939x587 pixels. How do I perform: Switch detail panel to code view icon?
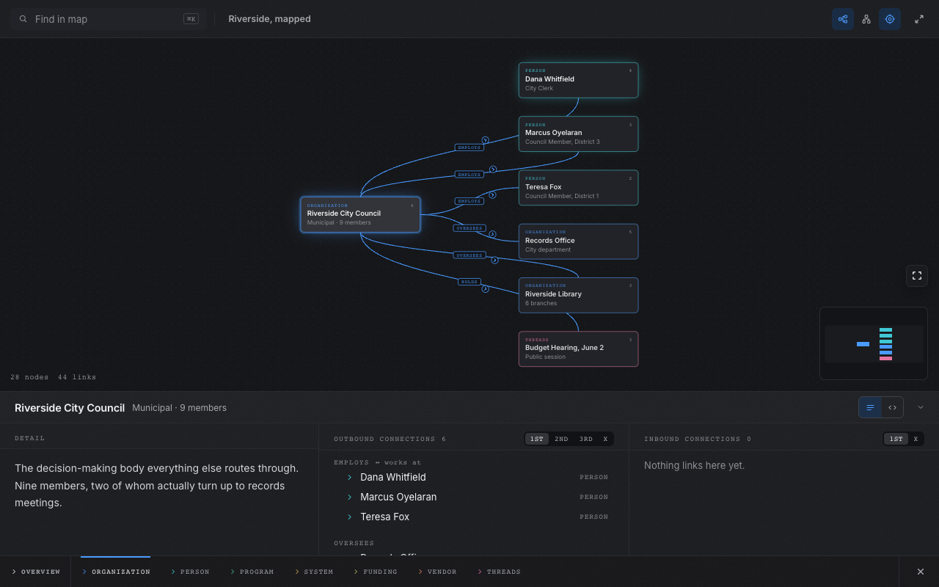pyautogui.click(x=892, y=407)
